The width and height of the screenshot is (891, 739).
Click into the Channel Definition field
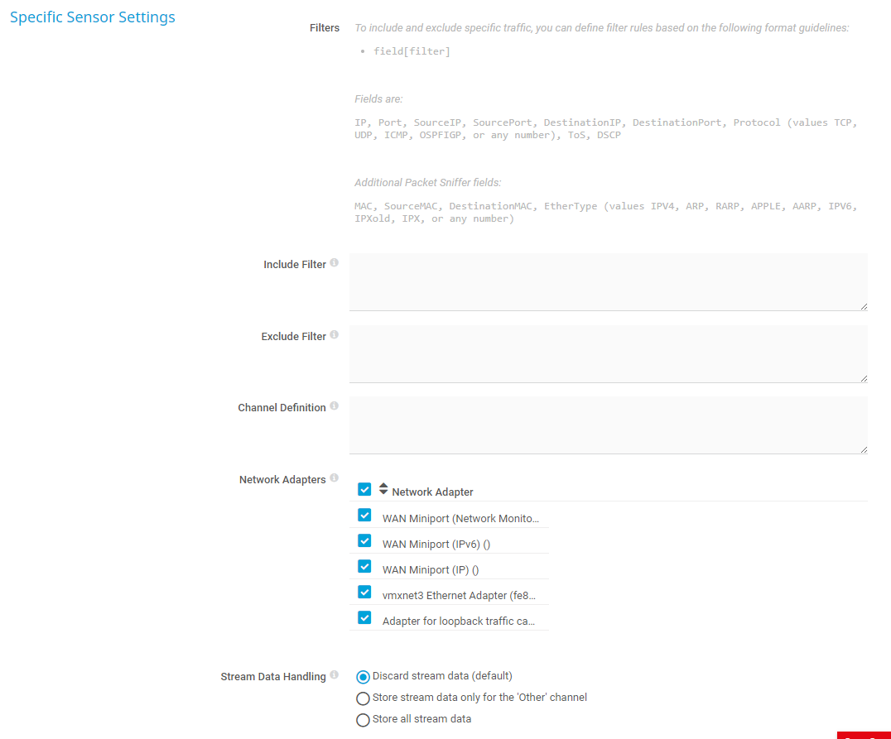tap(608, 425)
